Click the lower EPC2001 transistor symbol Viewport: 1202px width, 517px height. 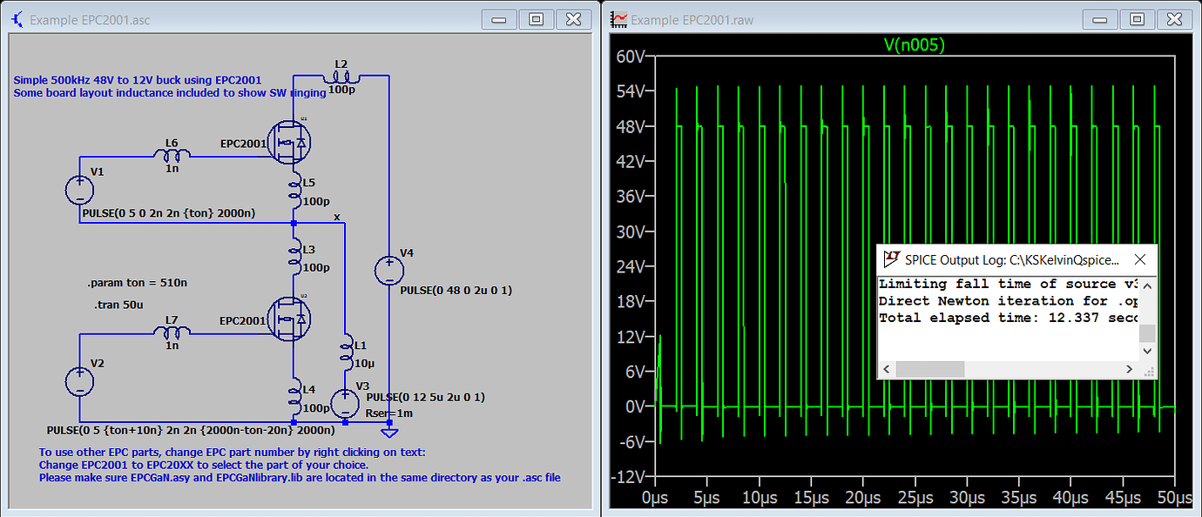[x=289, y=319]
